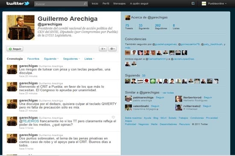The height and width of the screenshot is (156, 235).
Task: Click the avatar of the 'Dos puntos sobresalen' tweet
Action: tap(12, 139)
